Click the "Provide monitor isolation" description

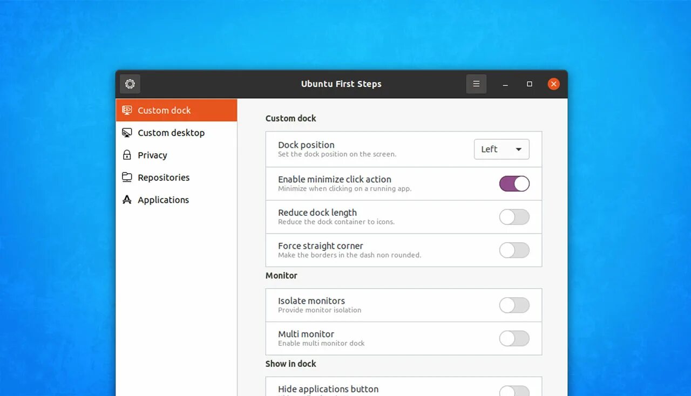point(320,310)
